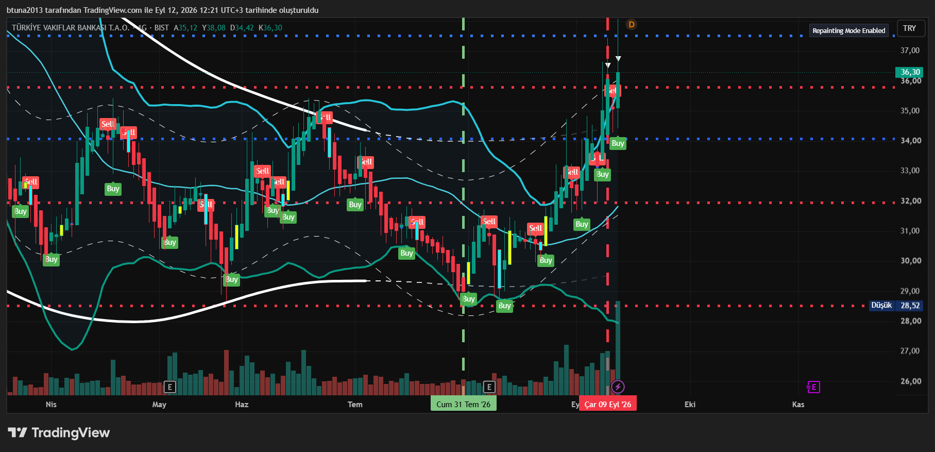Image resolution: width=935 pixels, height=452 pixels.
Task: Click the low value D34,42
Action: 242,28
